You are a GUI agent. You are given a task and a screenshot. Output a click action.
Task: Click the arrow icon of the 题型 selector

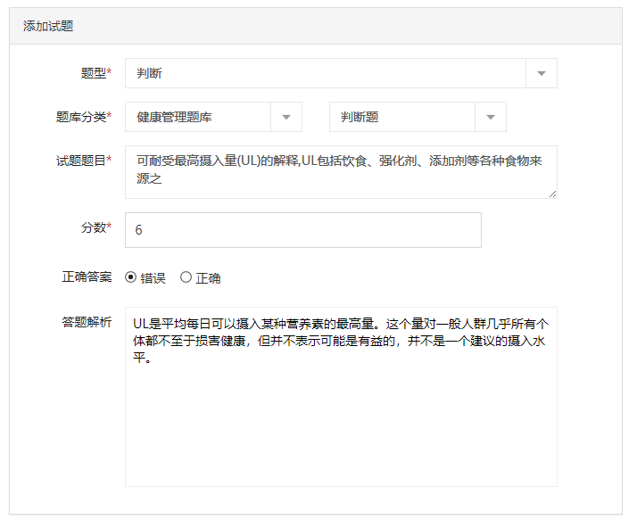542,73
